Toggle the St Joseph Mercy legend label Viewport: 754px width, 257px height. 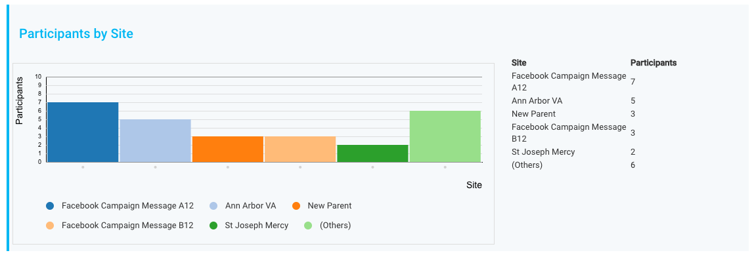257,225
